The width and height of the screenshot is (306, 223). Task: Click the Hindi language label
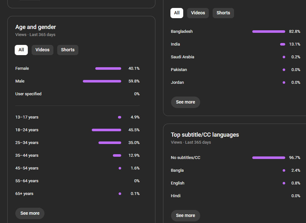click(176, 196)
